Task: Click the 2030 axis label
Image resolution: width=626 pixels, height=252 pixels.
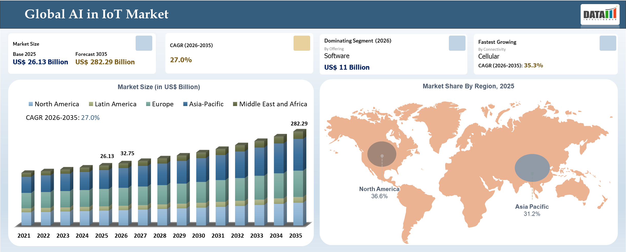Action: (198, 236)
